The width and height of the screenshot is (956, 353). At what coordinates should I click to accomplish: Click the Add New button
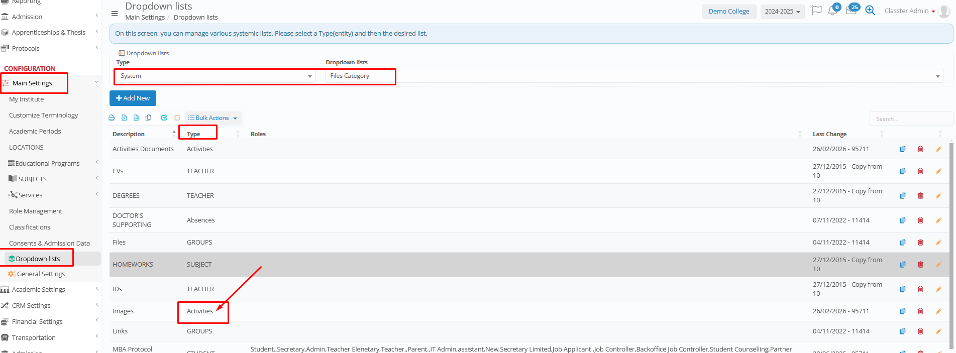(133, 98)
